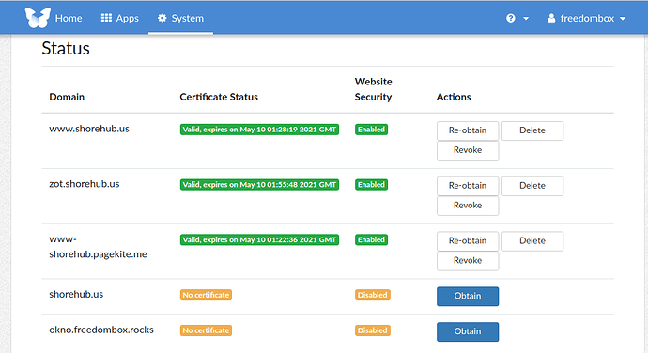Expand the help dropdown arrow
This screenshot has width=648, height=353.
526,19
